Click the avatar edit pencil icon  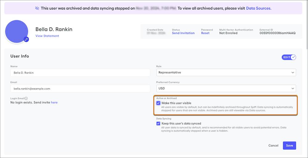pos(26,39)
